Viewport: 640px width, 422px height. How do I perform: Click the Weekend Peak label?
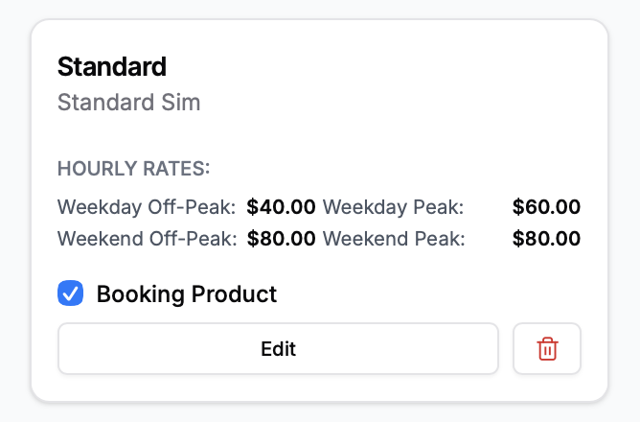point(394,238)
